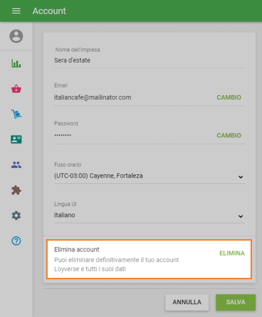The width and height of the screenshot is (262, 317).
Task: Expand the Fuso orario time zone dropdown
Action: click(x=149, y=176)
